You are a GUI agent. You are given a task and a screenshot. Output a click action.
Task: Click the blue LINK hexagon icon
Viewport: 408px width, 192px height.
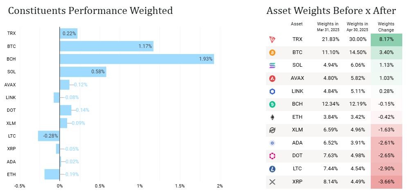pyautogui.click(x=273, y=91)
